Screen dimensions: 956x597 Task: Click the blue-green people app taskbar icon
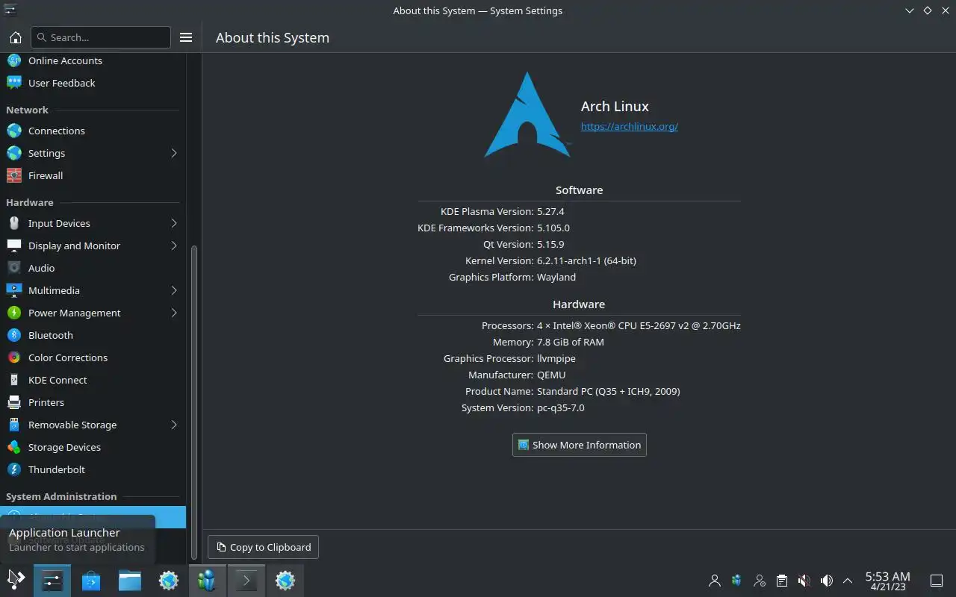[207, 580]
